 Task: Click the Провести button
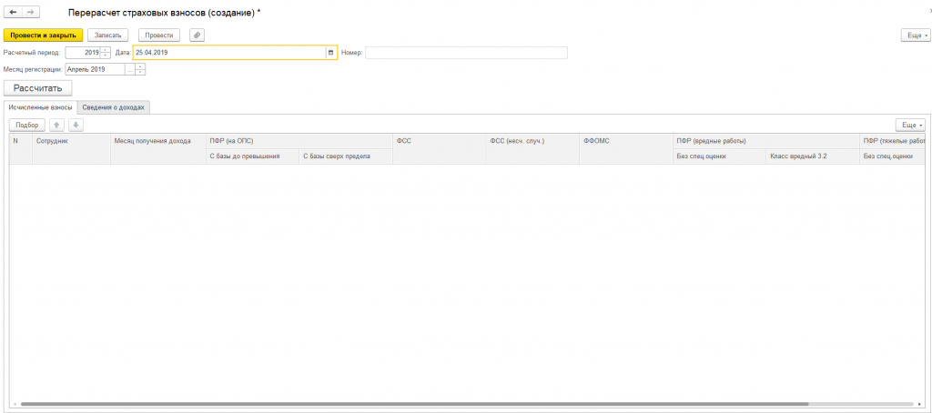pyautogui.click(x=159, y=35)
